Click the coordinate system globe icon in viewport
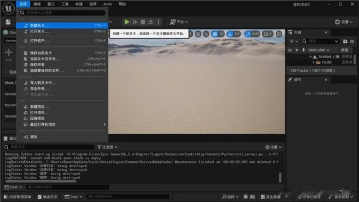359x202 pixels. click(x=198, y=34)
